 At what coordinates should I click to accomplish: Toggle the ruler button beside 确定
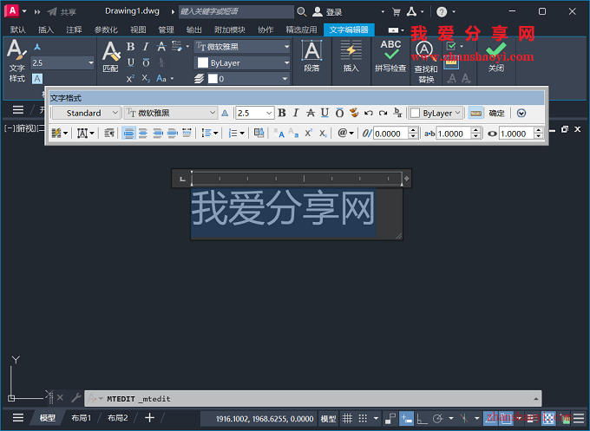[x=475, y=113]
